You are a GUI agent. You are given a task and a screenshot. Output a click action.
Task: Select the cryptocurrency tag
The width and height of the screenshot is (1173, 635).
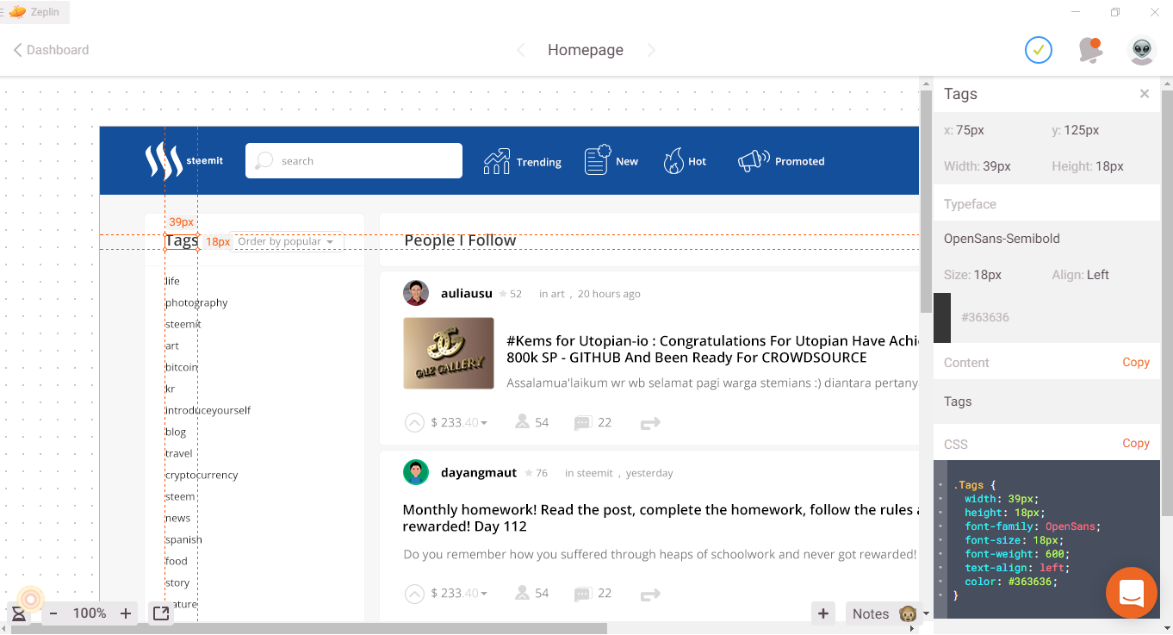click(x=202, y=475)
